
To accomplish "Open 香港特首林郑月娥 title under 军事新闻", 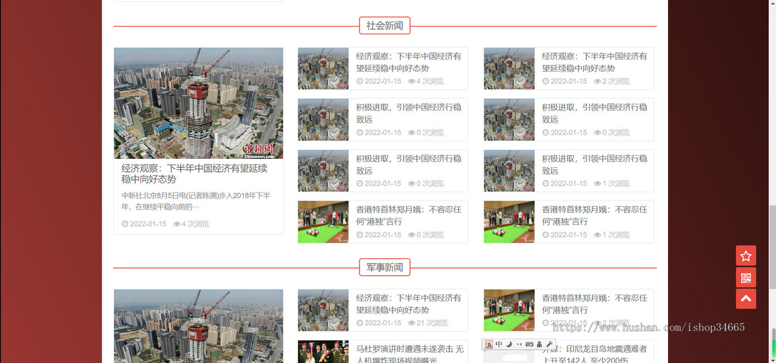I will tap(594, 304).
